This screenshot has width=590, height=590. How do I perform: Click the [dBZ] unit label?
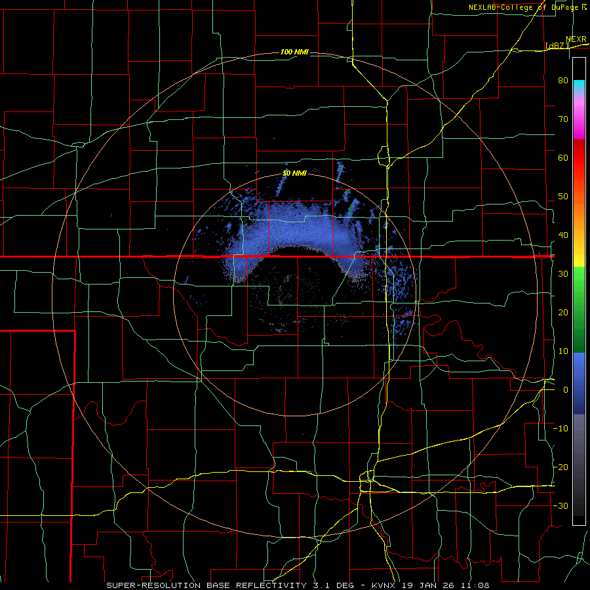[x=557, y=45]
